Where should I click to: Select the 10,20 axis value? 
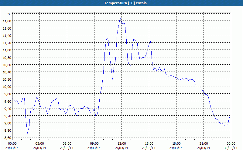point(7,79)
